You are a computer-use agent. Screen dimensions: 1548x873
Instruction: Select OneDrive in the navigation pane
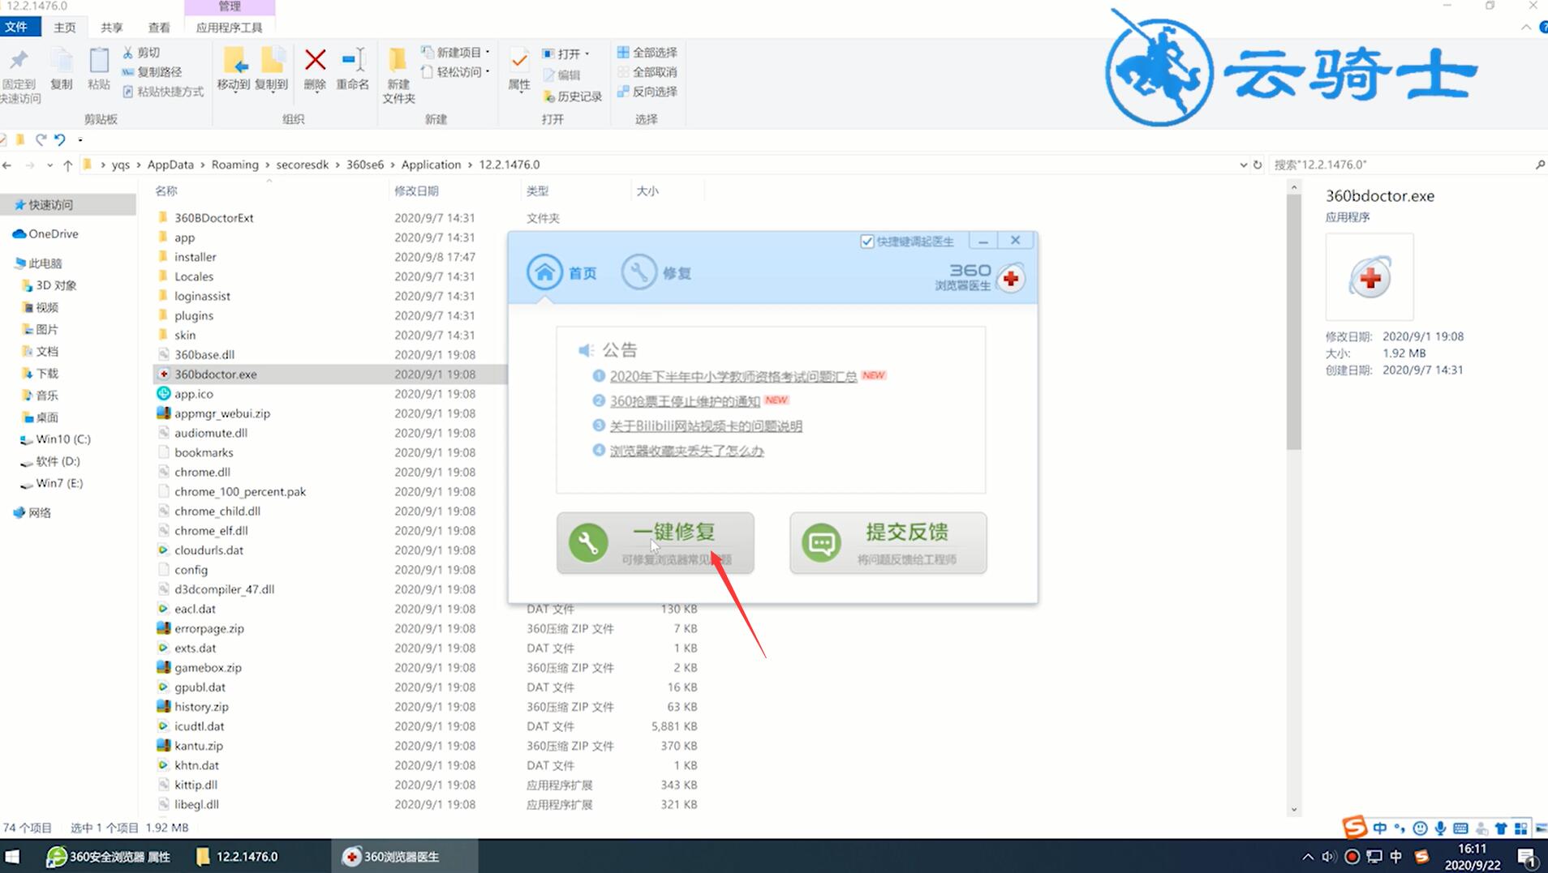54,233
